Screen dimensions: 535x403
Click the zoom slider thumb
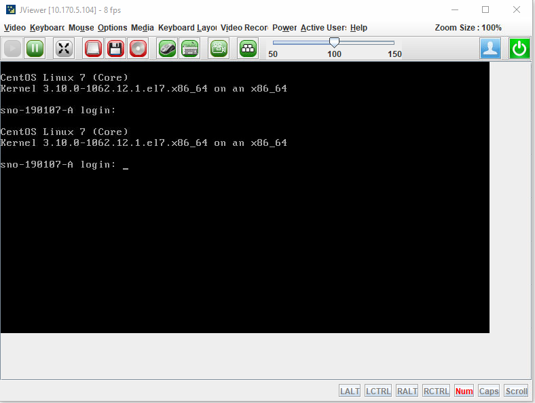coord(334,43)
